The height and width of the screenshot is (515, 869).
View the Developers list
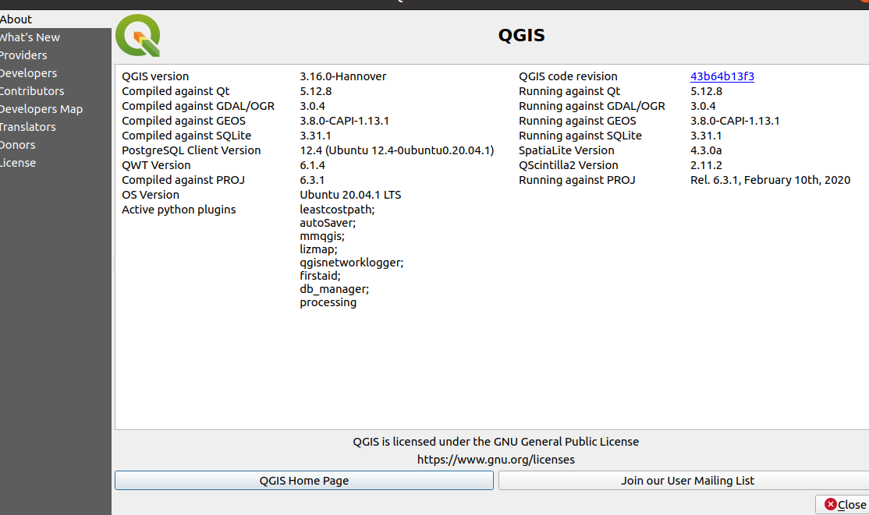point(28,72)
